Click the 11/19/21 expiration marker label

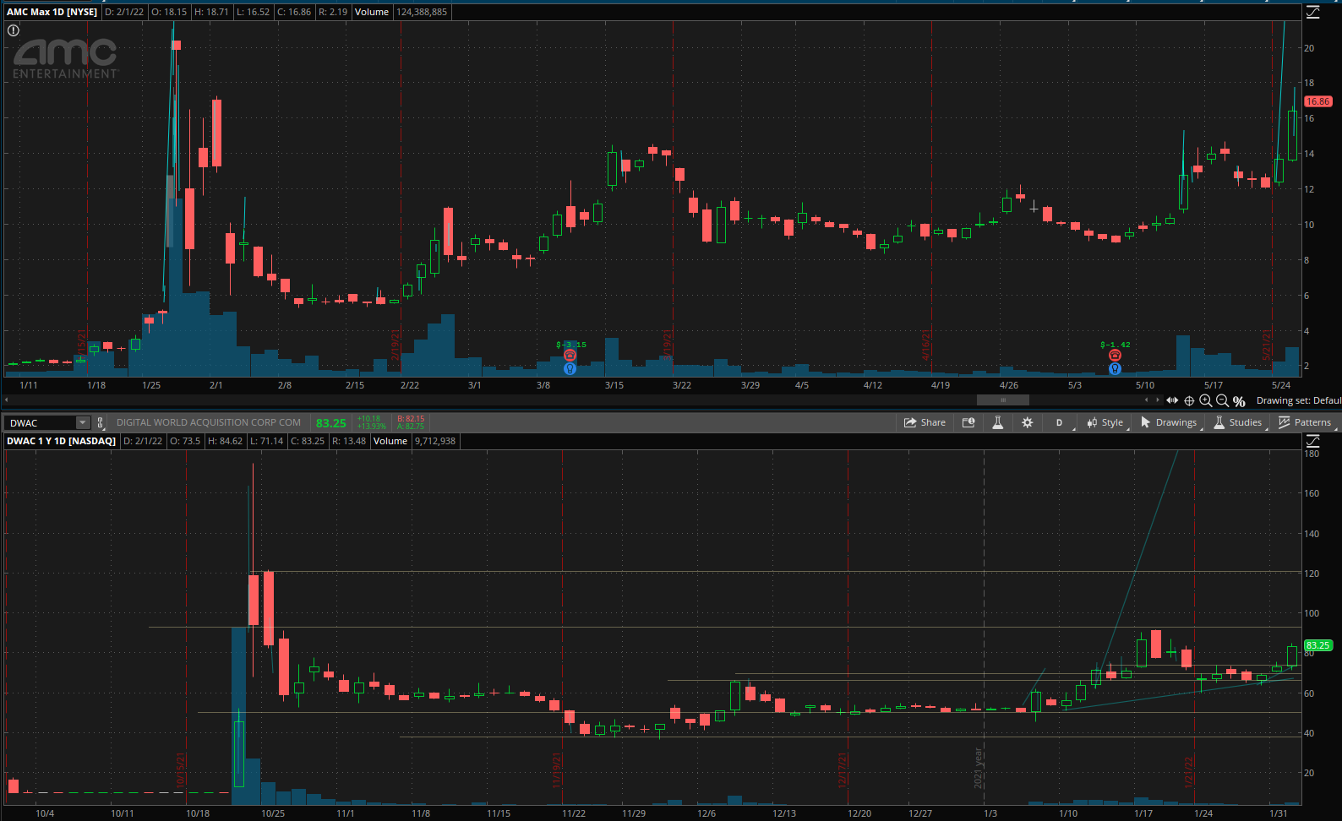557,769
